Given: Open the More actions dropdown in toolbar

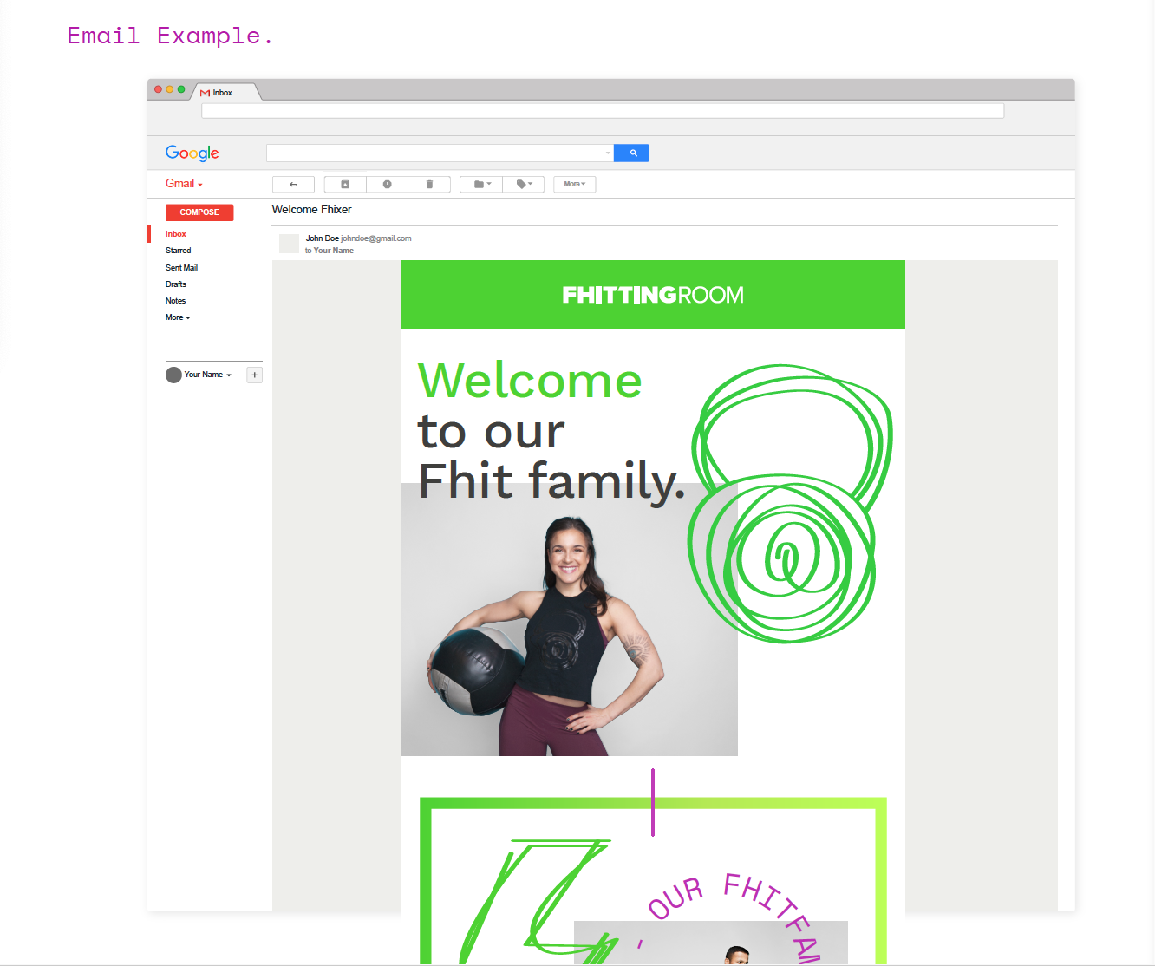Looking at the screenshot, I should pos(575,184).
